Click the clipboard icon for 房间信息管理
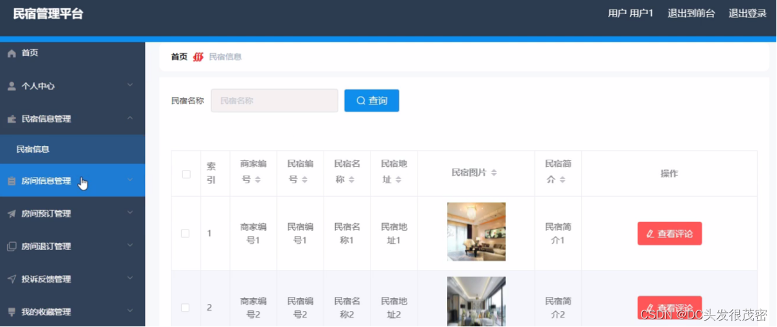The width and height of the screenshot is (777, 327). 12,181
